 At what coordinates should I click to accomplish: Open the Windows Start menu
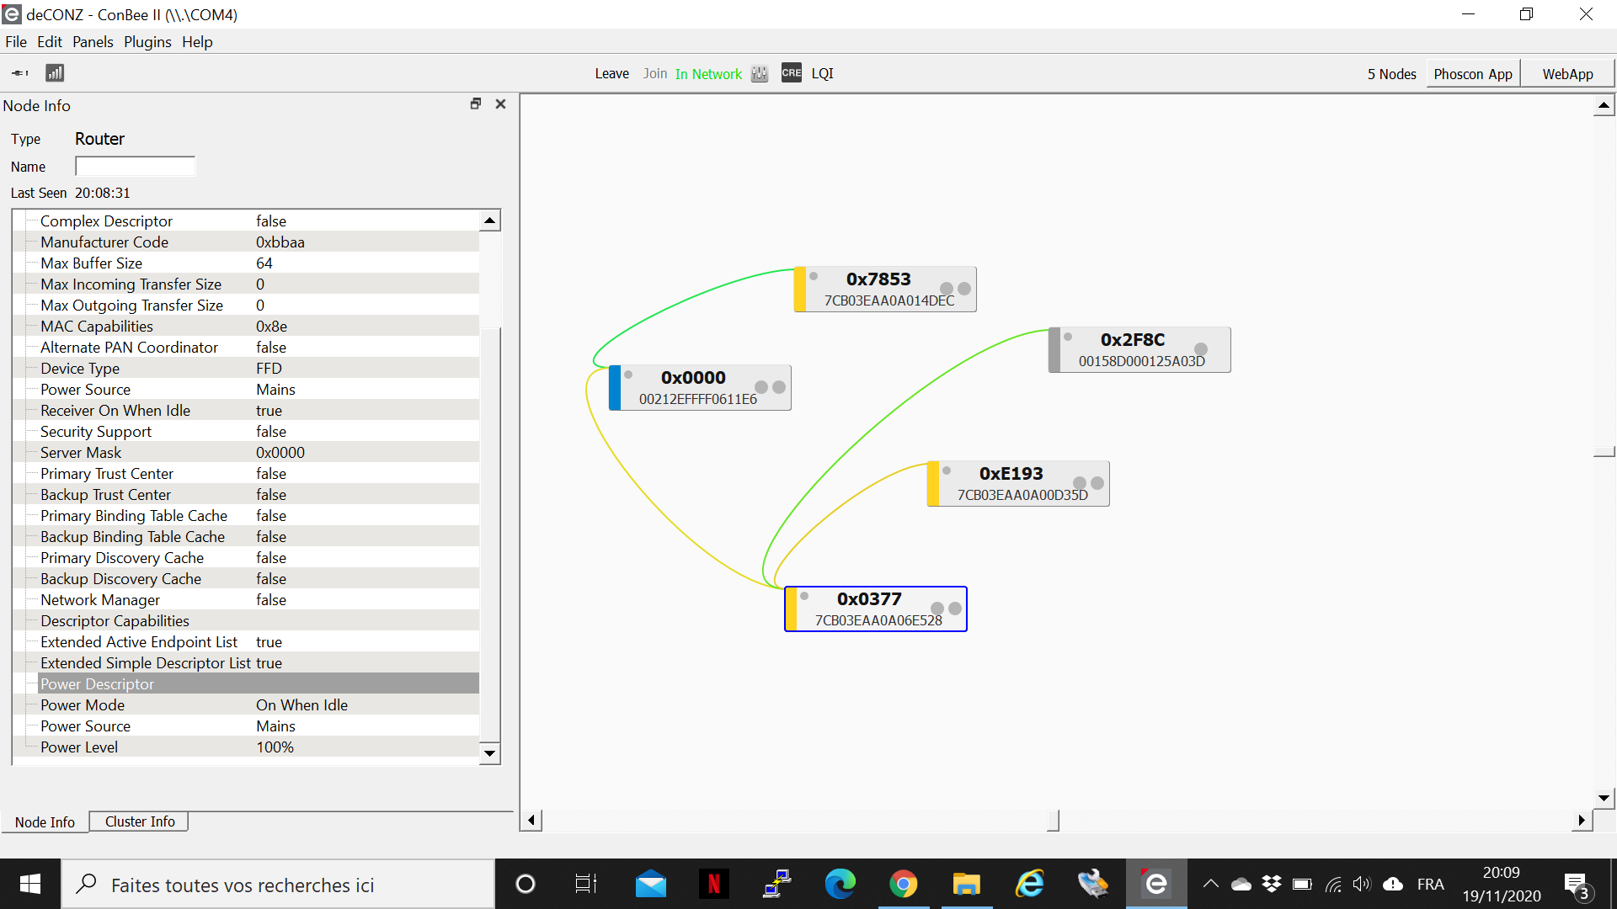point(30,885)
